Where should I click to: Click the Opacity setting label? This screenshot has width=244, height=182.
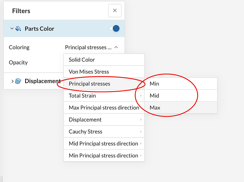pos(18,62)
